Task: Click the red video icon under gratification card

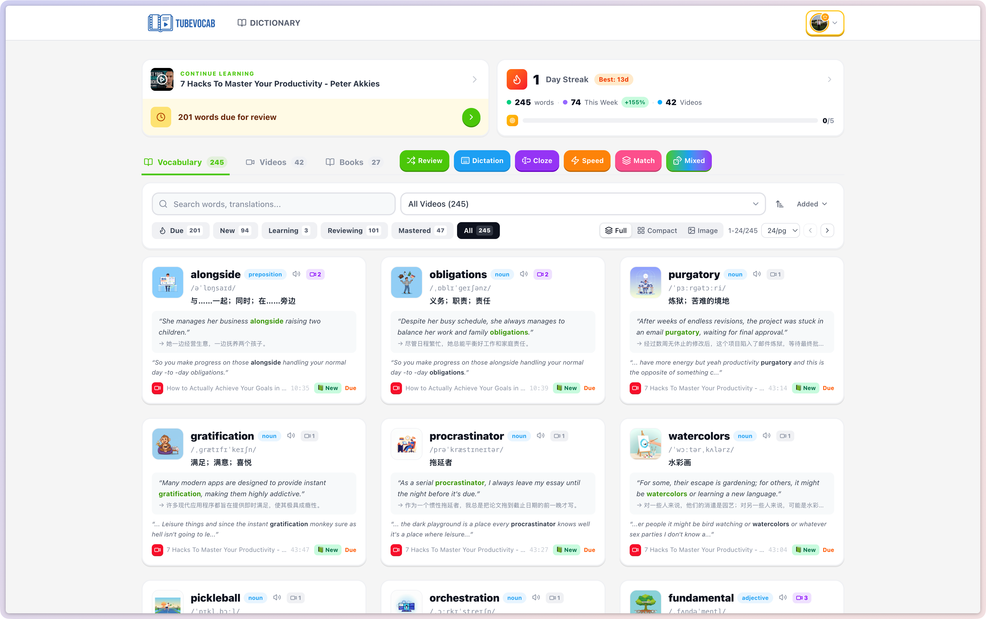Action: (157, 550)
